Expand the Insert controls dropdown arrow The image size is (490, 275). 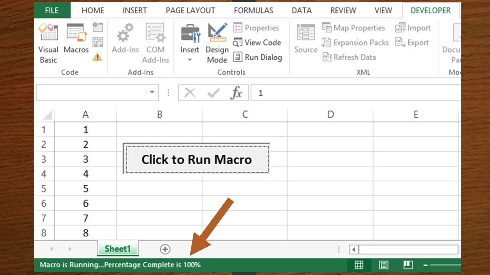coord(190,60)
